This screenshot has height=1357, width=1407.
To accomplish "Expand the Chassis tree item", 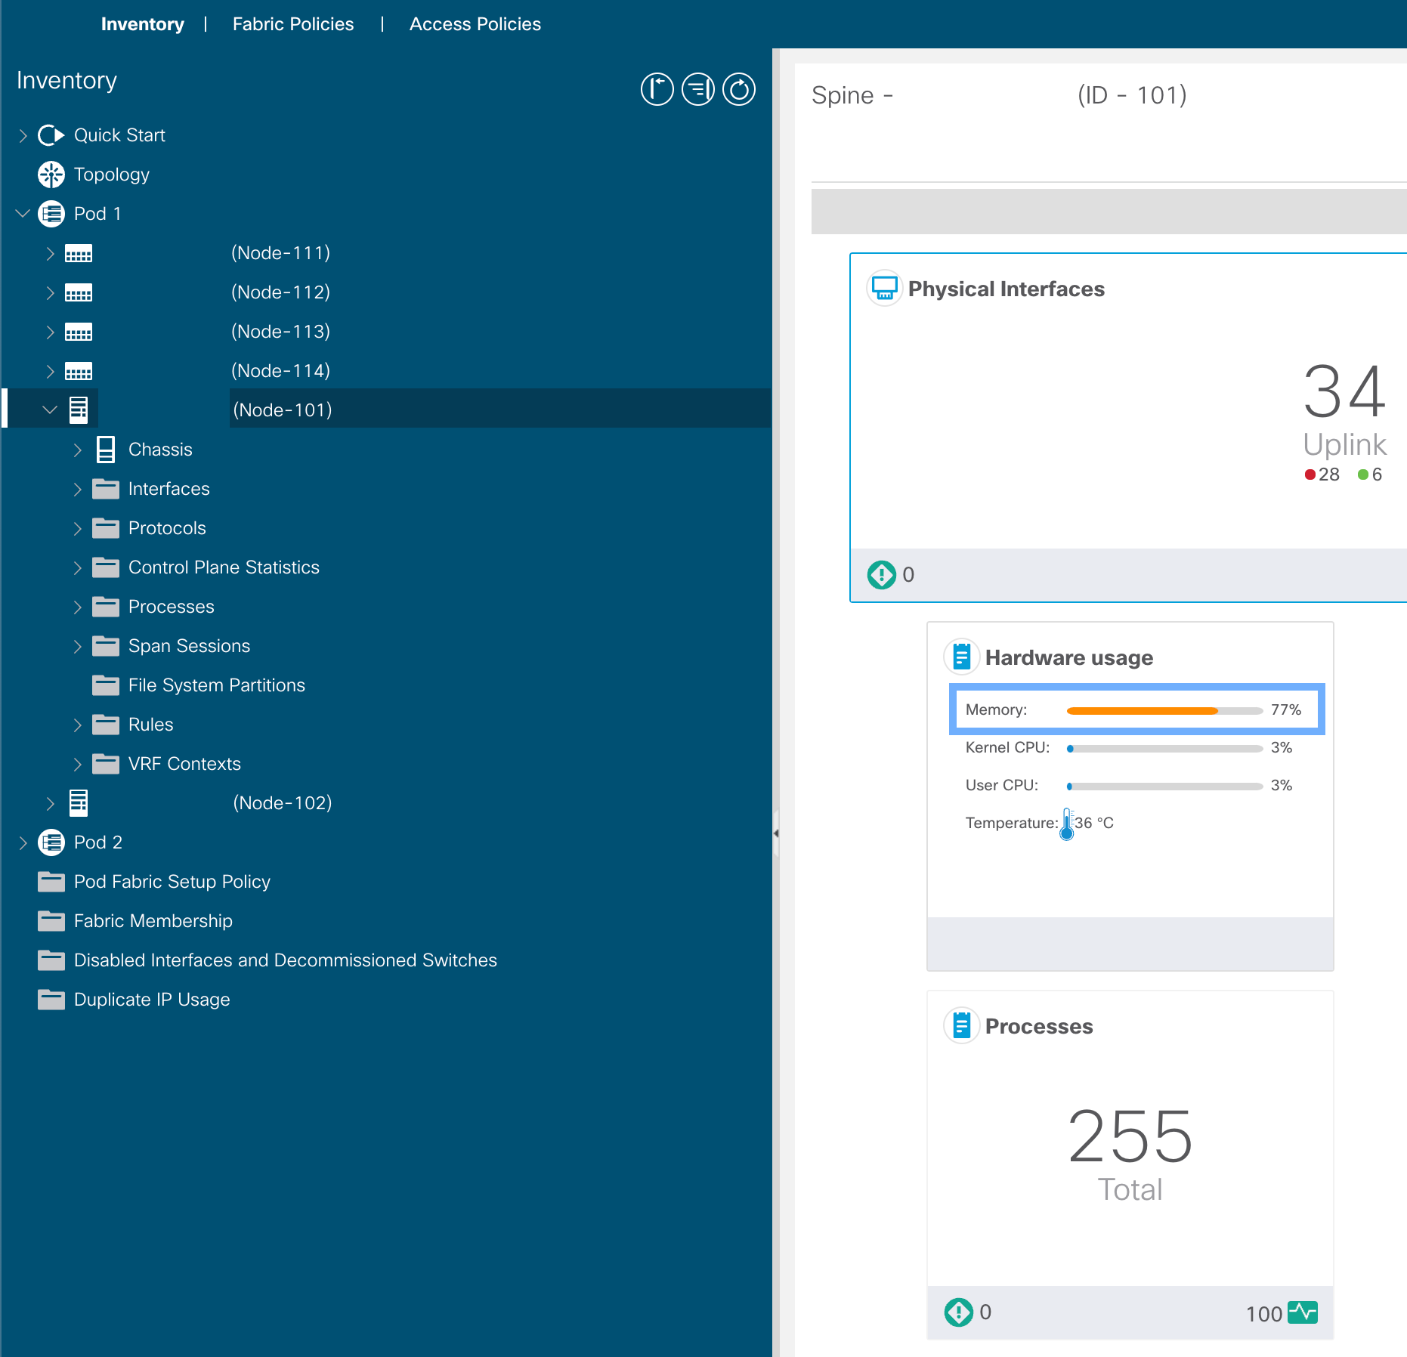I will point(78,449).
